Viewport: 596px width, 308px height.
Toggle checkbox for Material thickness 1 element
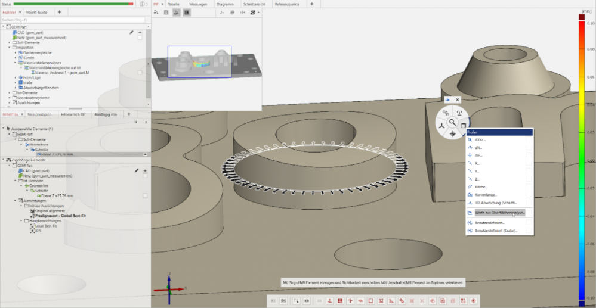(x=140, y=72)
